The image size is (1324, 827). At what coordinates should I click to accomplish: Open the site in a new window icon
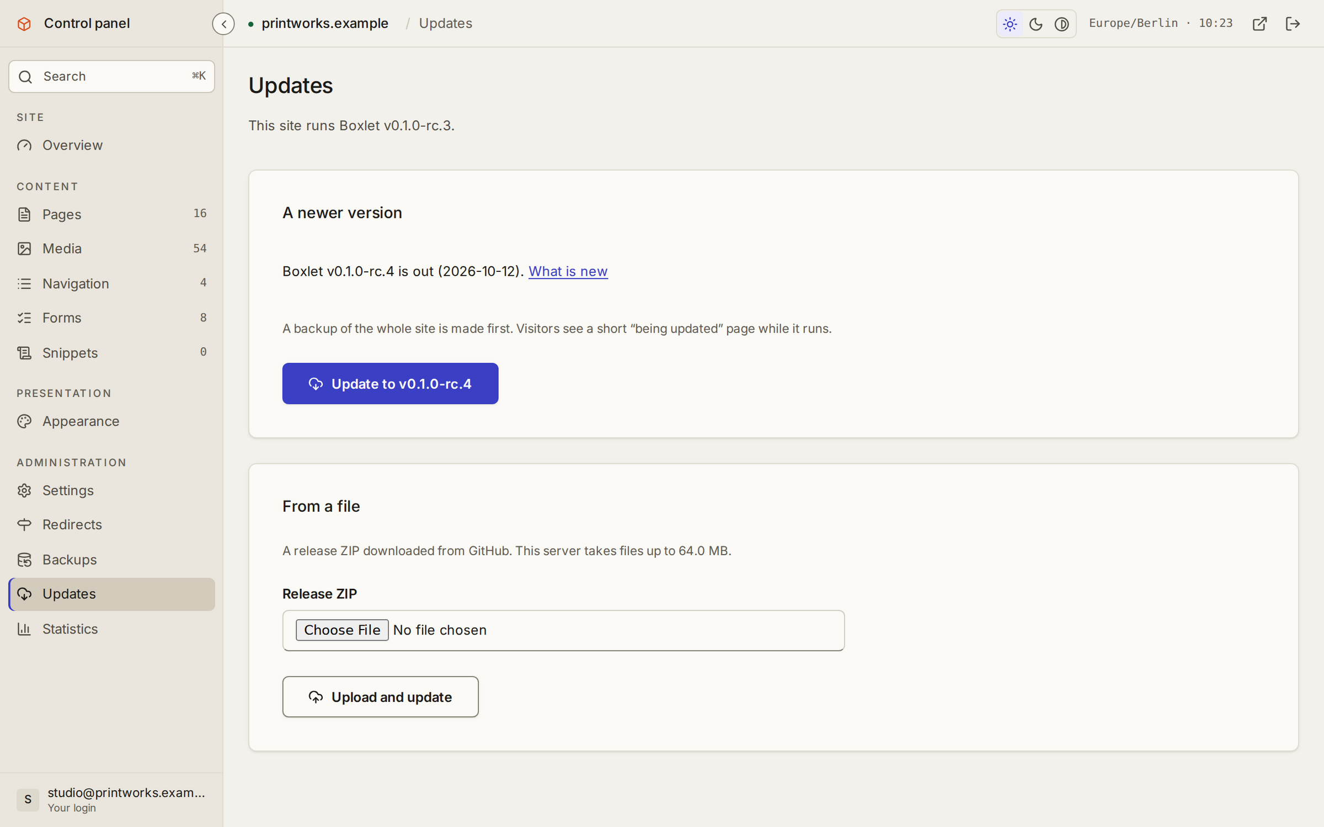tap(1260, 24)
